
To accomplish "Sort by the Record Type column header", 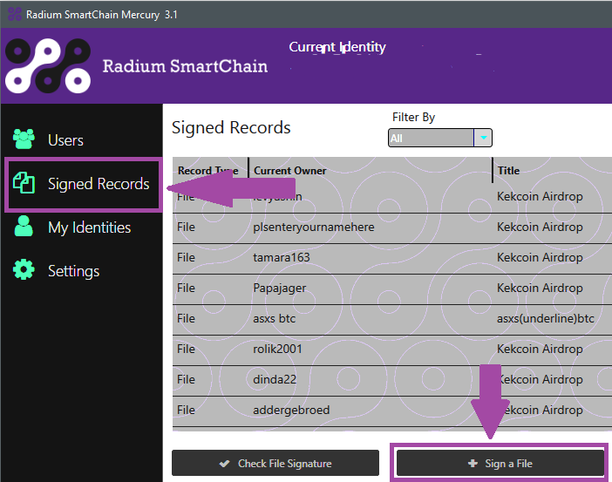I will (210, 171).
